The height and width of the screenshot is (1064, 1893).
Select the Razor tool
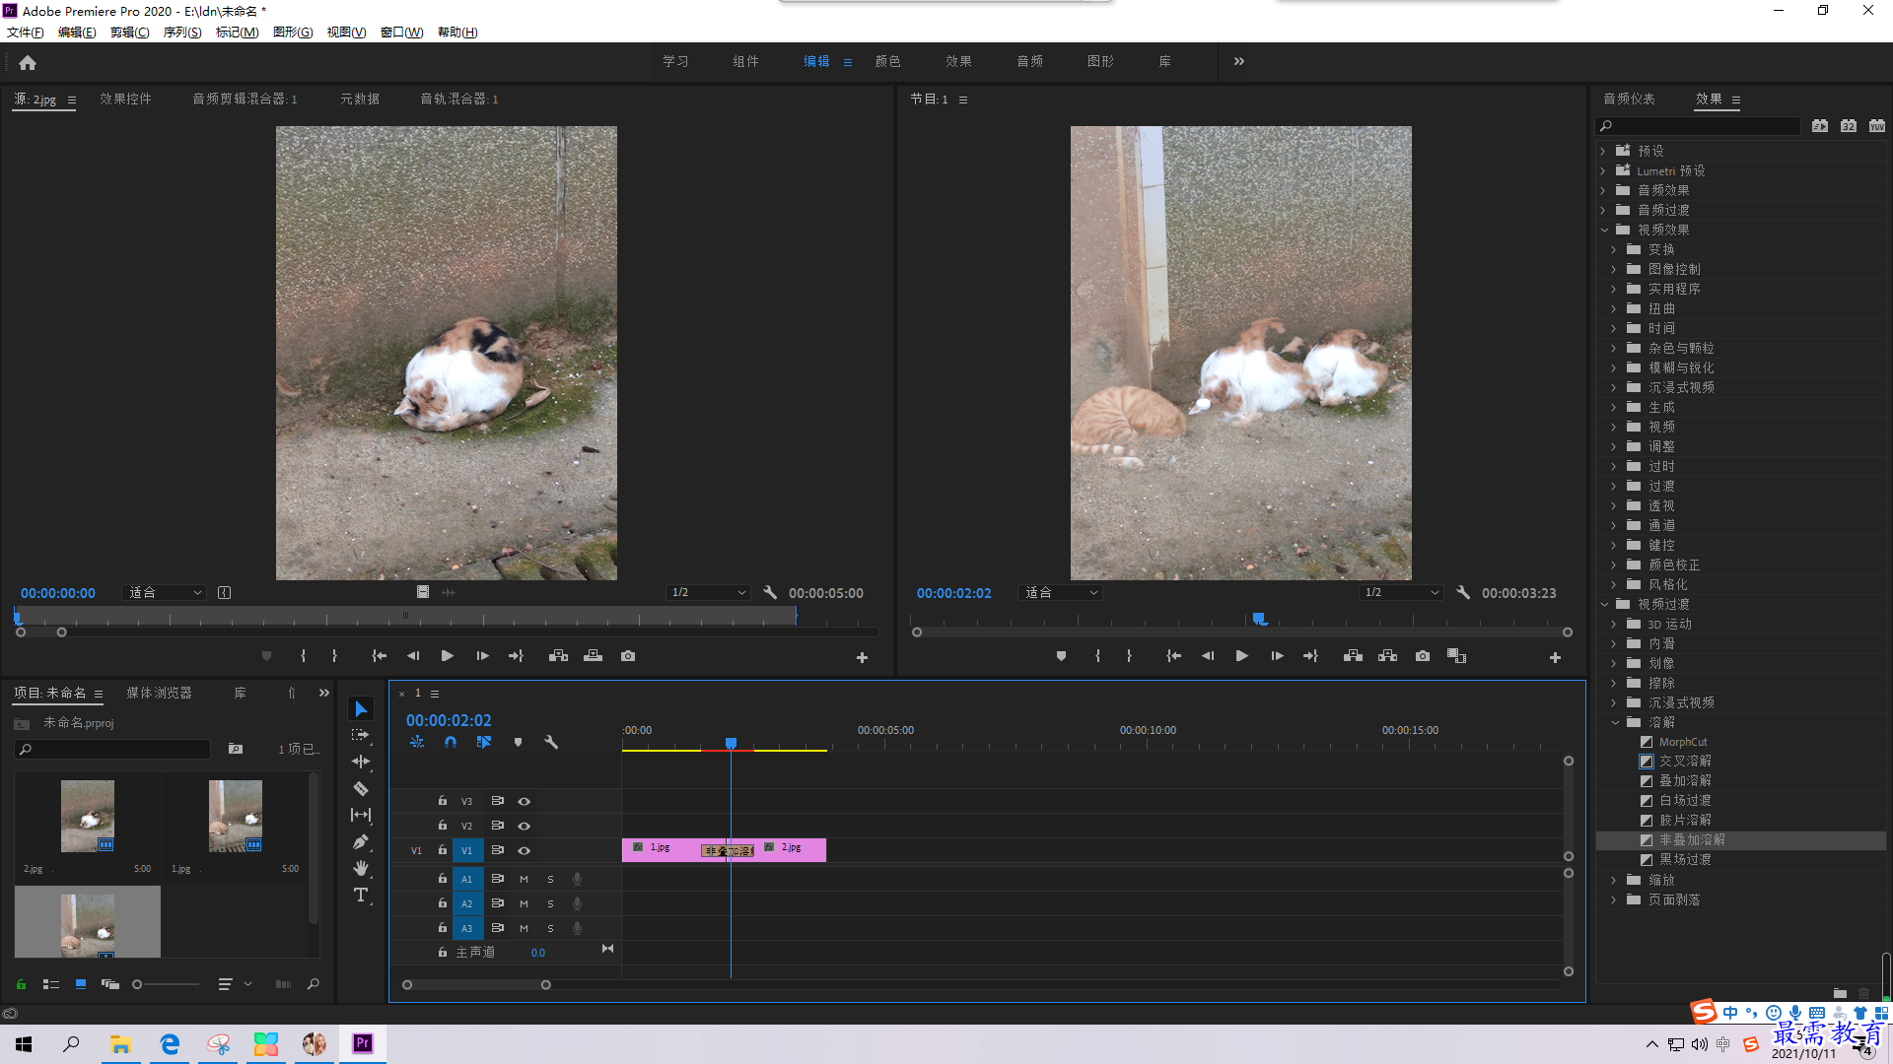point(361,788)
